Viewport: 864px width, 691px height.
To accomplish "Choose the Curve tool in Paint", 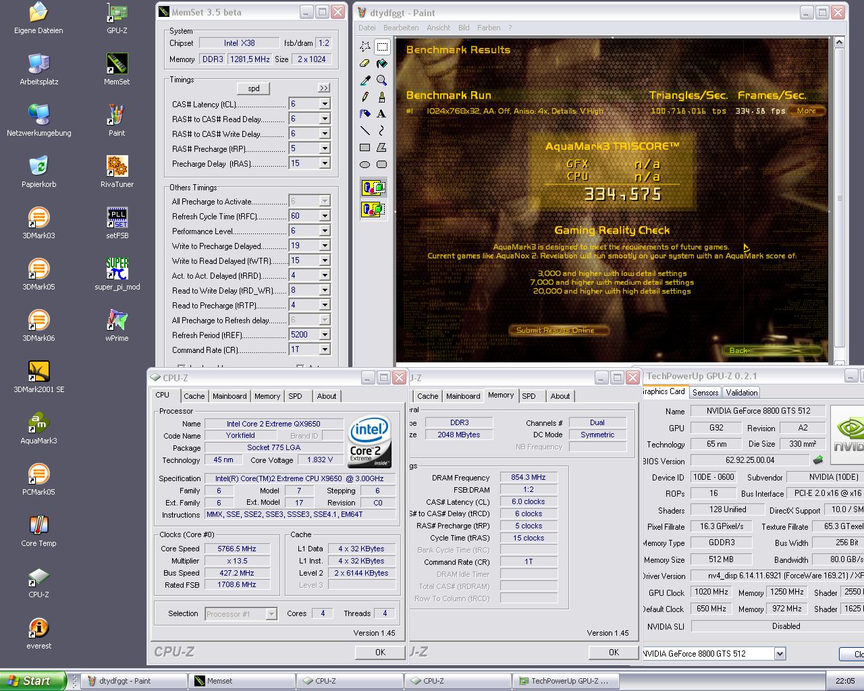I will (x=382, y=131).
